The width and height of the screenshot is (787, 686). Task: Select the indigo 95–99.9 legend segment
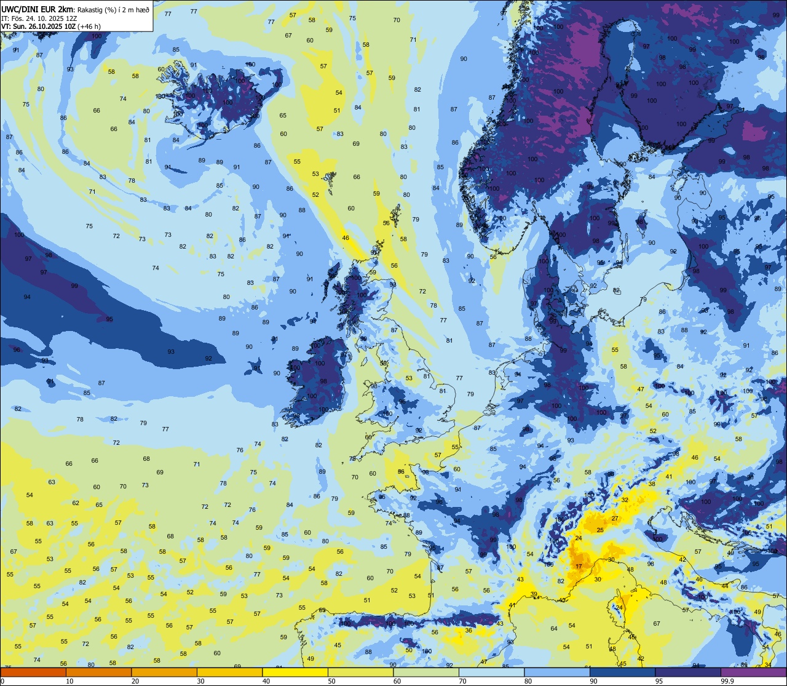coord(688,672)
